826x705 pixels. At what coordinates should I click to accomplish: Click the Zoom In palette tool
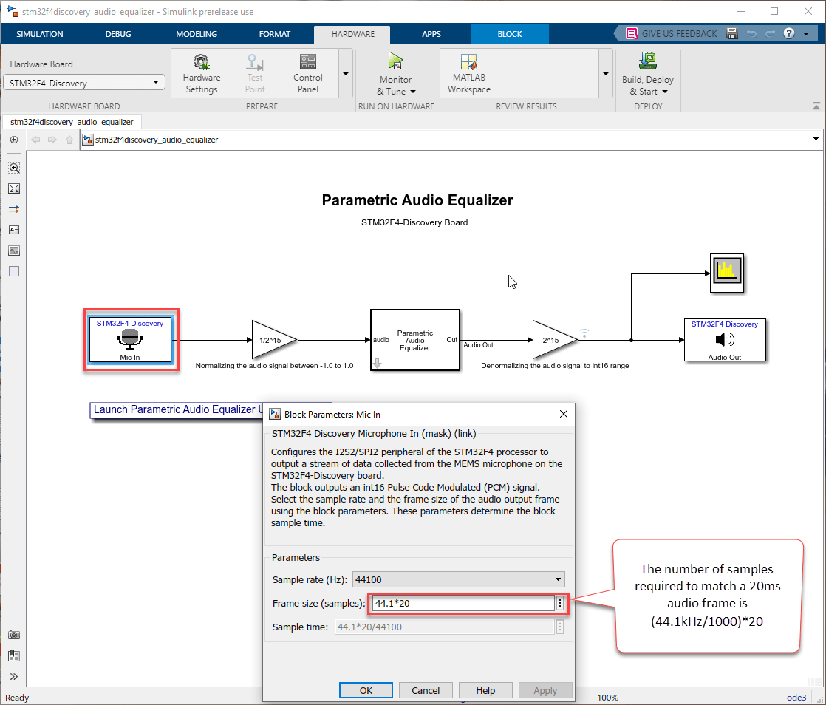[14, 168]
